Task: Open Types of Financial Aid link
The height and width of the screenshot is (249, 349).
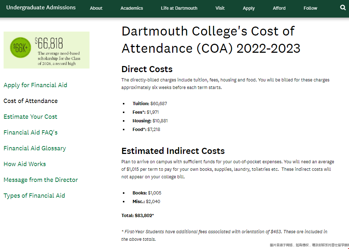Action: pyautogui.click(x=34, y=196)
